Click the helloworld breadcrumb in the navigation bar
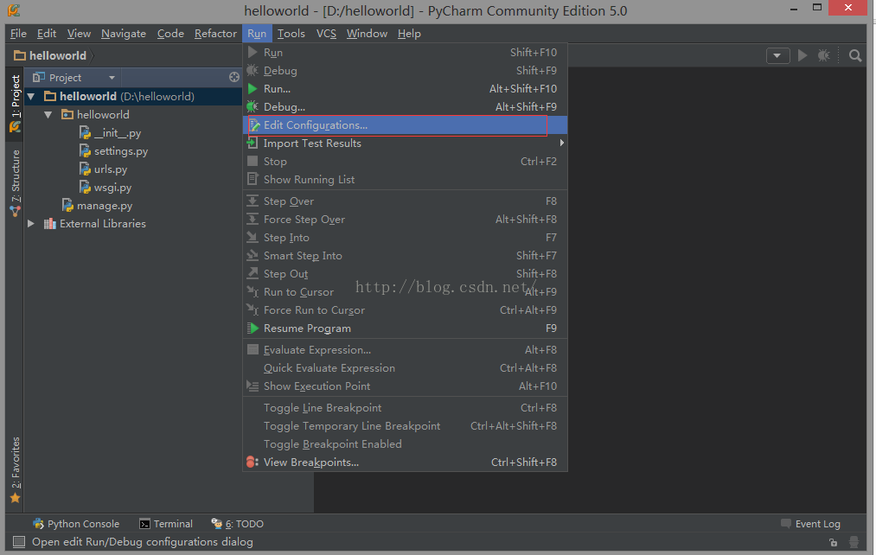The image size is (876, 555). click(x=50, y=55)
